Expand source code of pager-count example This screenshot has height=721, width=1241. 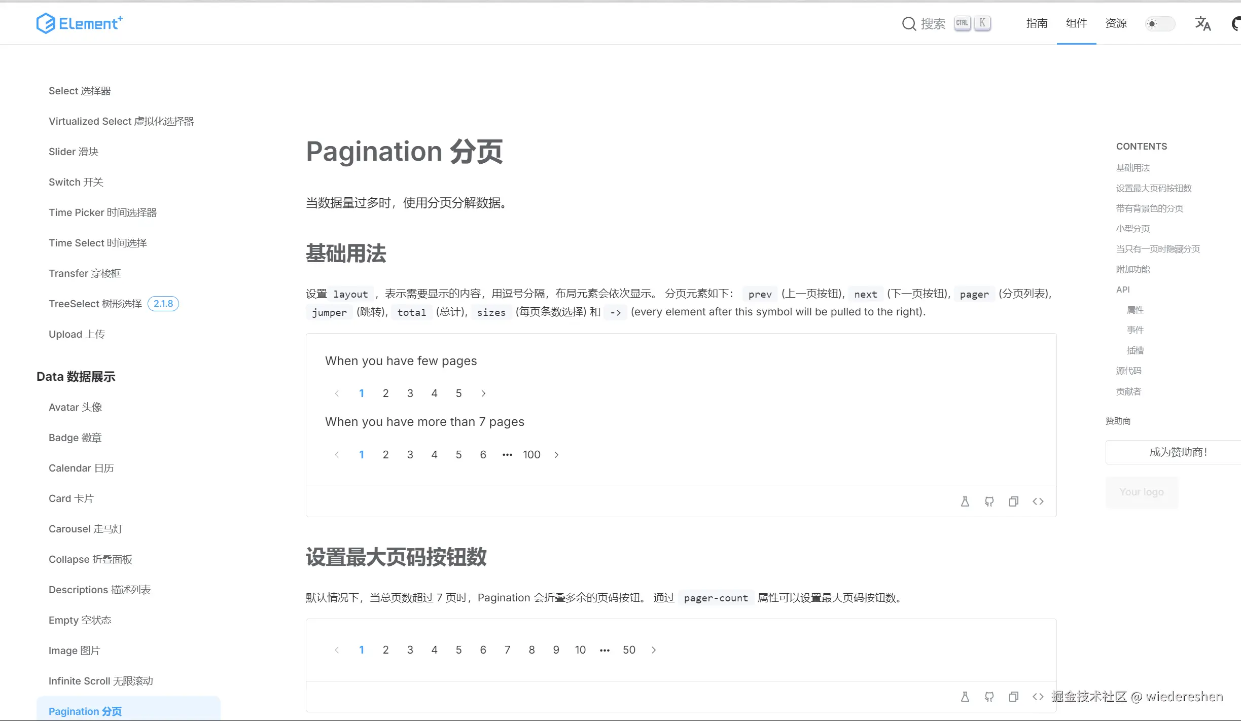[x=1038, y=696]
